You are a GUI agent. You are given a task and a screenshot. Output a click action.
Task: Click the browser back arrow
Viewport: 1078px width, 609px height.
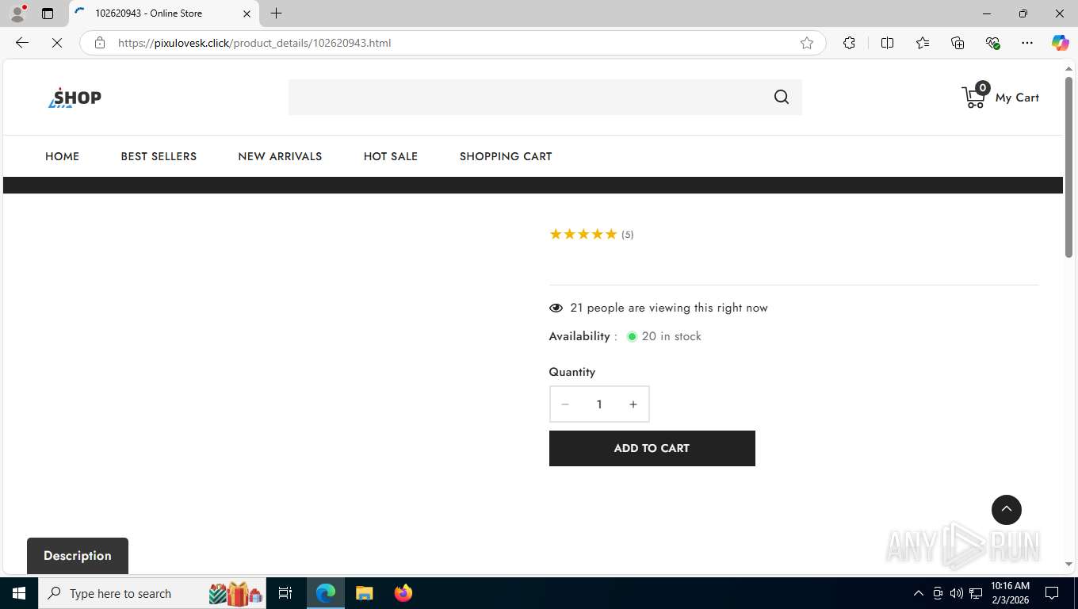coord(22,43)
